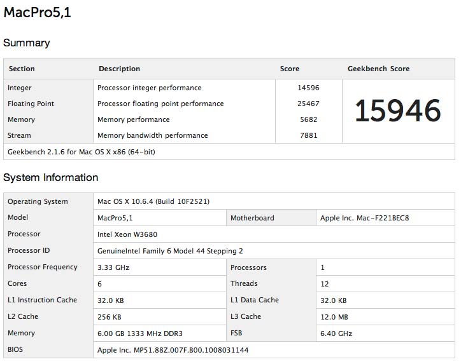The image size is (461, 364).
Task: Click the Processor ID label
Action: [x=29, y=250]
